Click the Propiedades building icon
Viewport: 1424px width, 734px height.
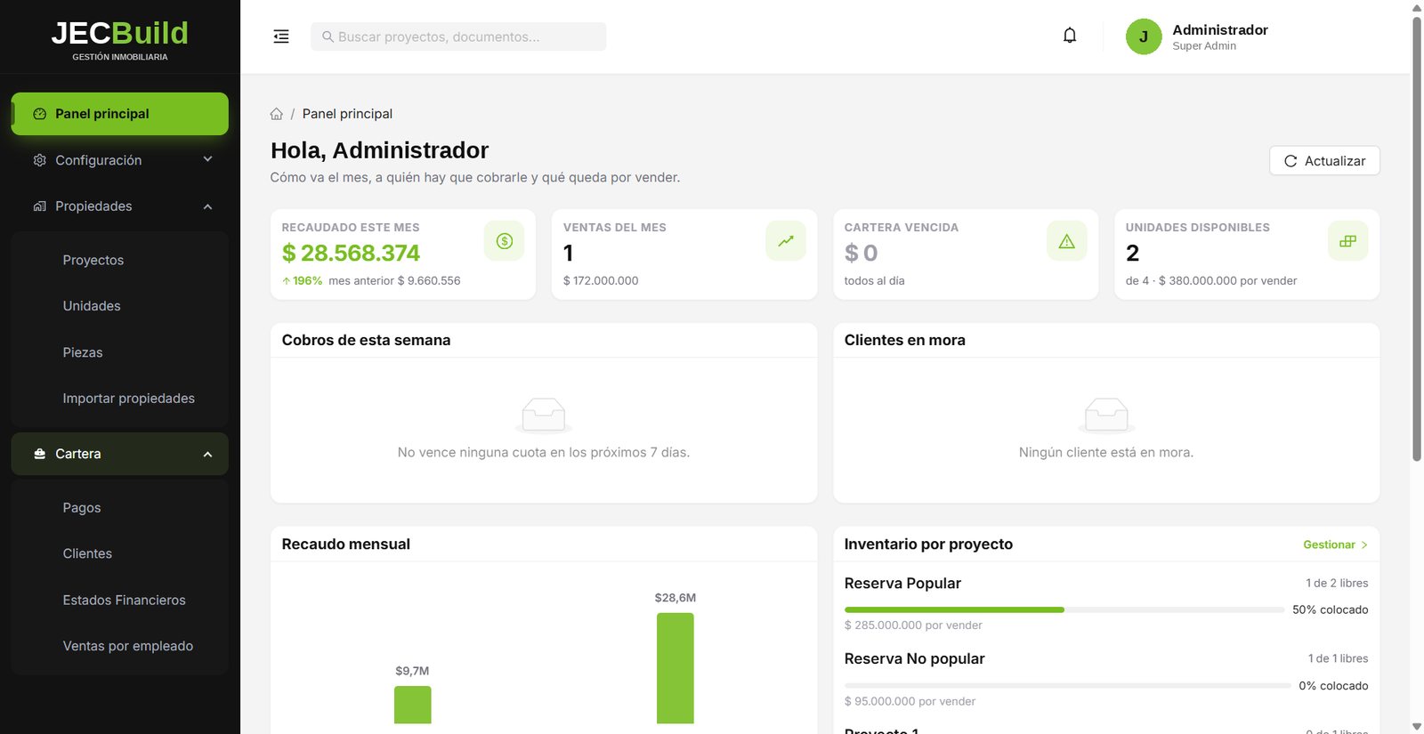(40, 206)
